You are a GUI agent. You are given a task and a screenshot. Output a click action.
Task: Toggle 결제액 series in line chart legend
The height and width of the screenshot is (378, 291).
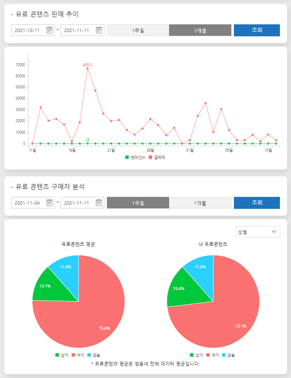[x=157, y=157]
